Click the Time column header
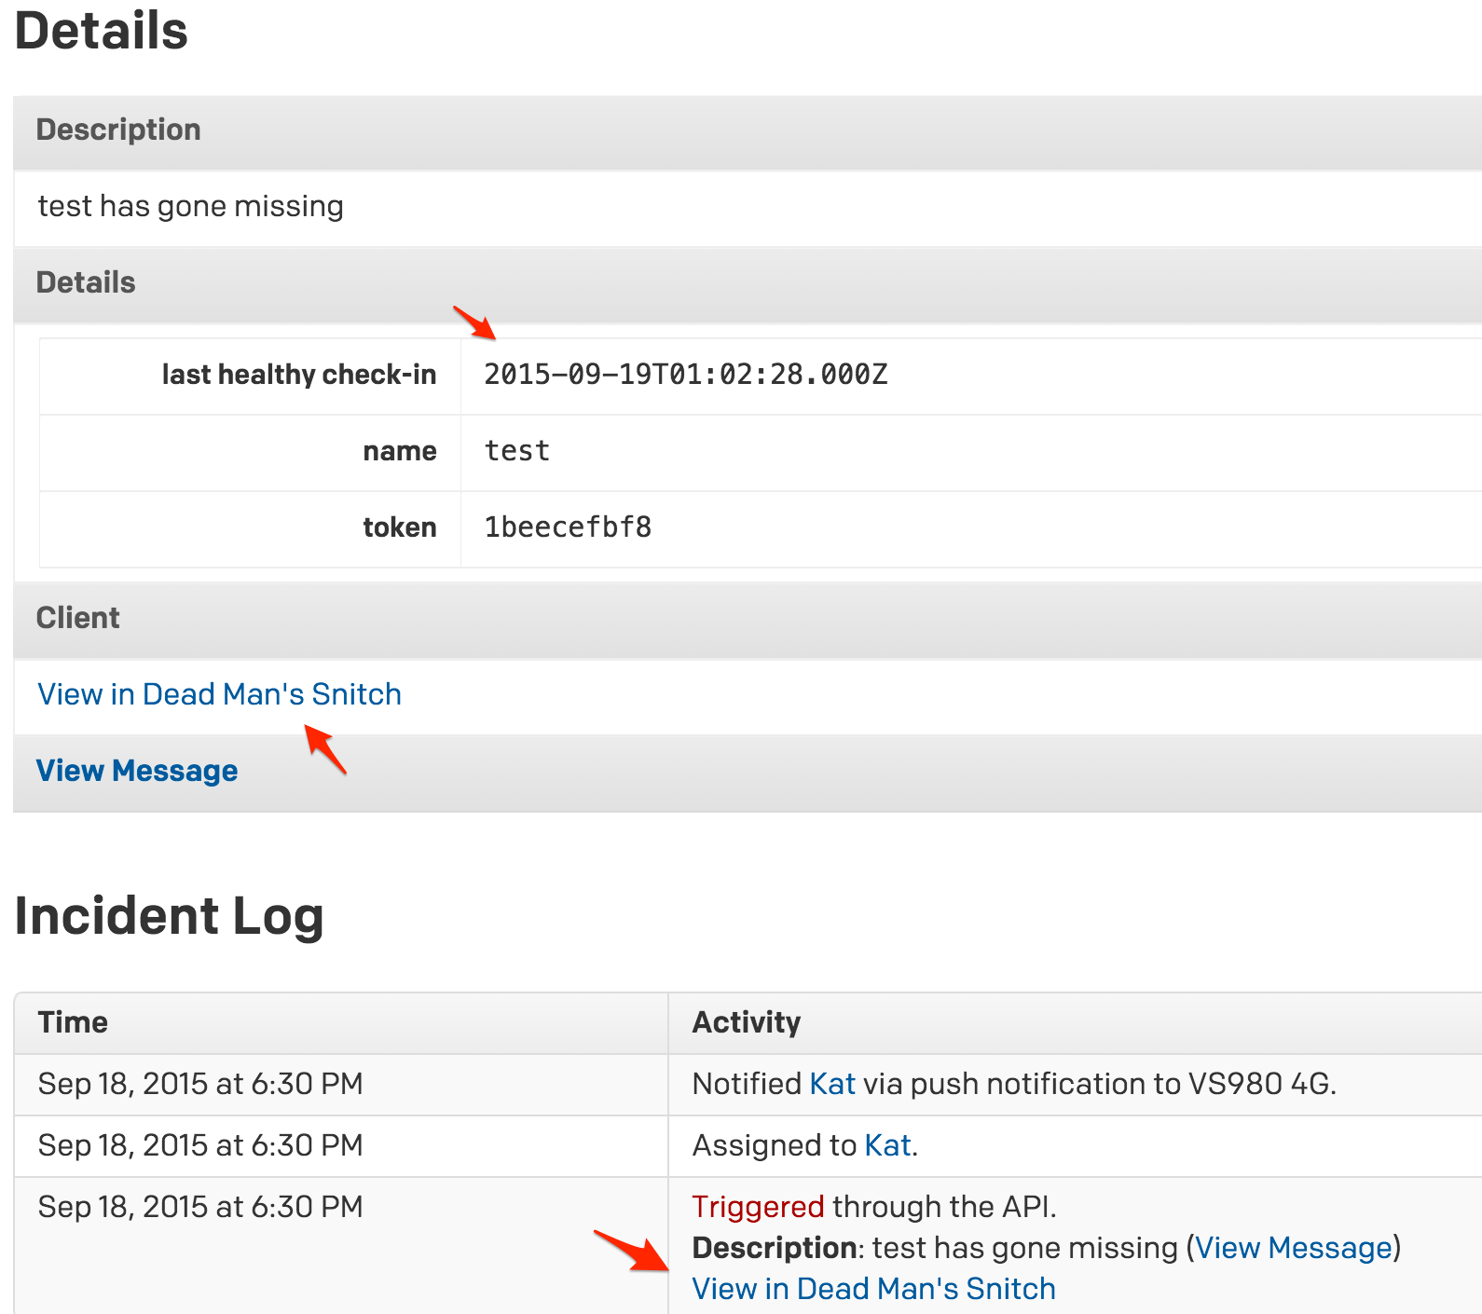The image size is (1482, 1314). (73, 1022)
